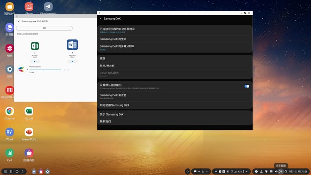Launch the Shadowsocks paper-plane desktop icon
The height and width of the screenshot is (175, 311).
(48, 6)
